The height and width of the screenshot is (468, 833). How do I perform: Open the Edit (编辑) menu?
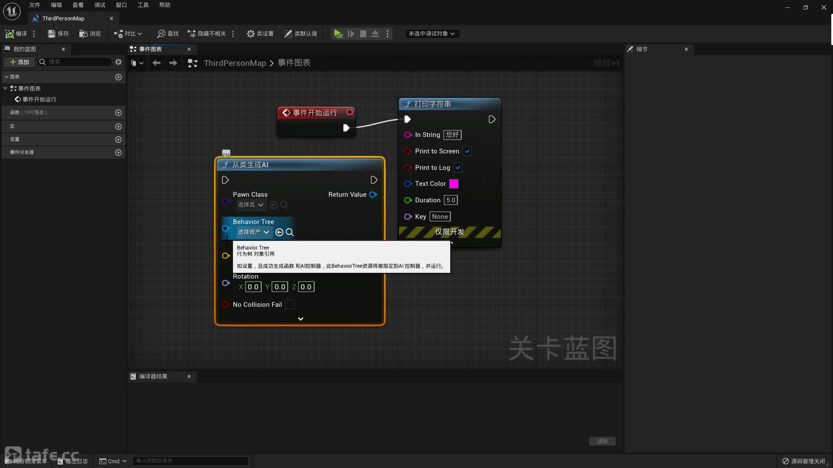(56, 5)
